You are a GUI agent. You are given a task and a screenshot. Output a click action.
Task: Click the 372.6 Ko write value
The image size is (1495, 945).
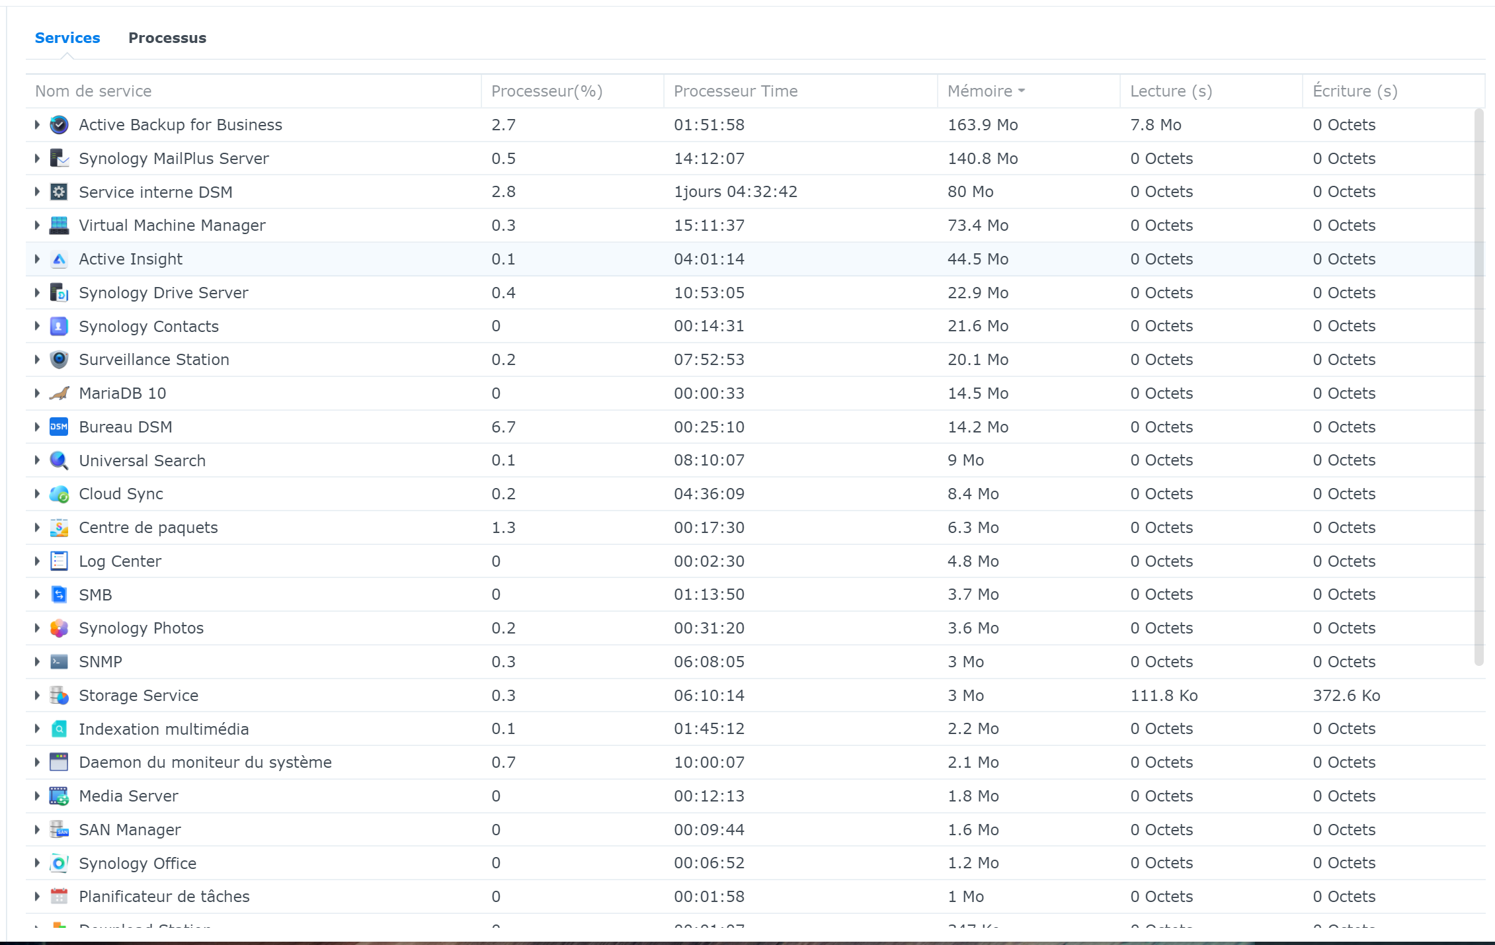(x=1346, y=695)
